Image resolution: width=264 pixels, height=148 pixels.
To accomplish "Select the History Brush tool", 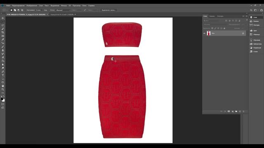I will click(x=3, y=54).
